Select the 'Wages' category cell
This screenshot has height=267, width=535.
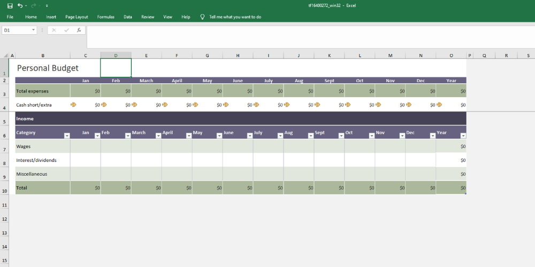point(43,146)
